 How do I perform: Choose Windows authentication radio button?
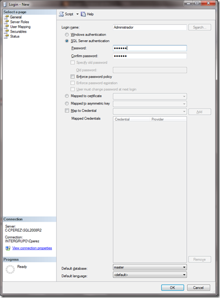tap(67, 35)
